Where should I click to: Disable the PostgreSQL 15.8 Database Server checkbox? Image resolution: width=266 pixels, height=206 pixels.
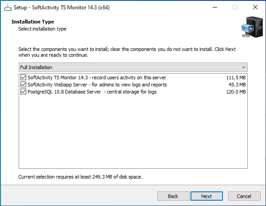click(x=23, y=92)
